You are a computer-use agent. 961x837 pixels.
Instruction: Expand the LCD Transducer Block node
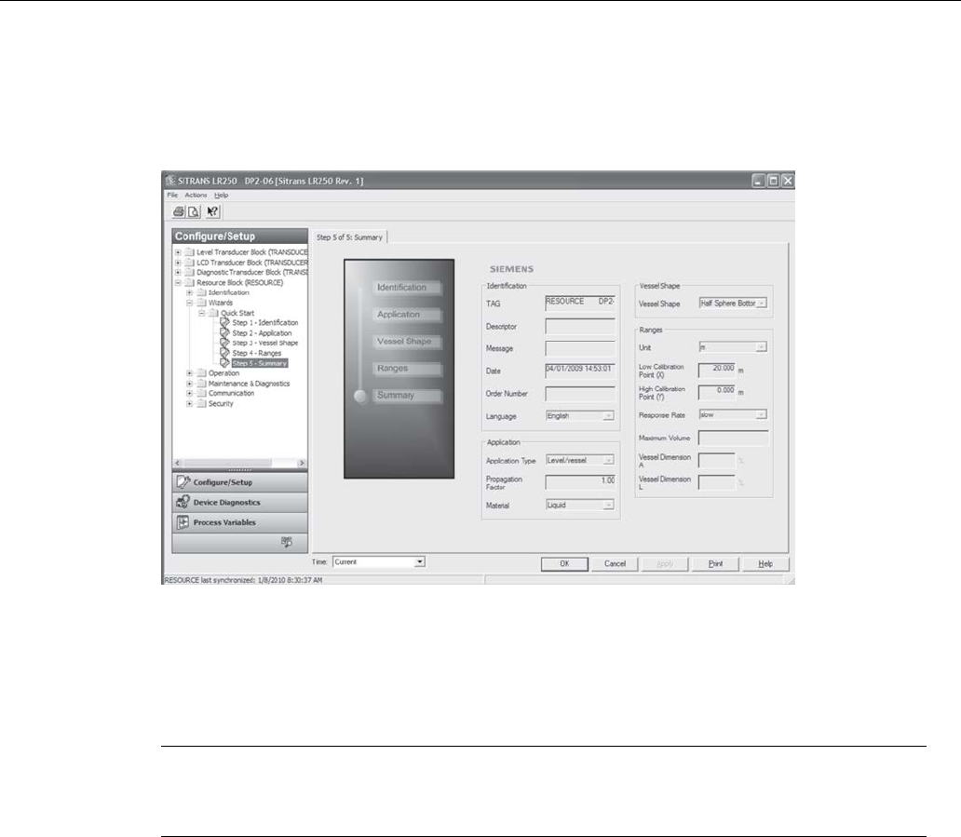pos(178,263)
